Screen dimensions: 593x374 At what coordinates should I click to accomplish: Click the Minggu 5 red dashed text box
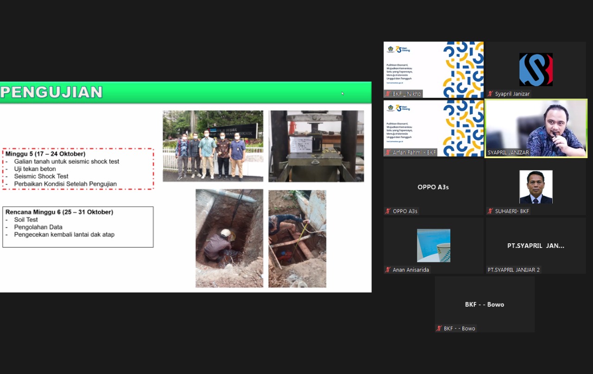(x=78, y=169)
